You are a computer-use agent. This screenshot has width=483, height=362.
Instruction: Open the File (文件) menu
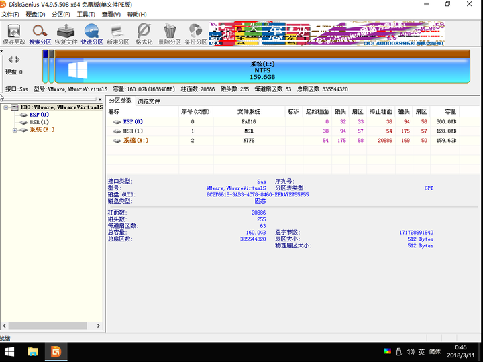(x=10, y=15)
